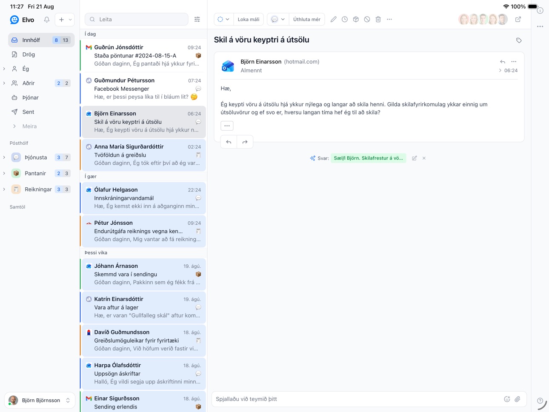Expand message details chevron near 06:24
Viewport: 549px width, 412px height.
500,71
